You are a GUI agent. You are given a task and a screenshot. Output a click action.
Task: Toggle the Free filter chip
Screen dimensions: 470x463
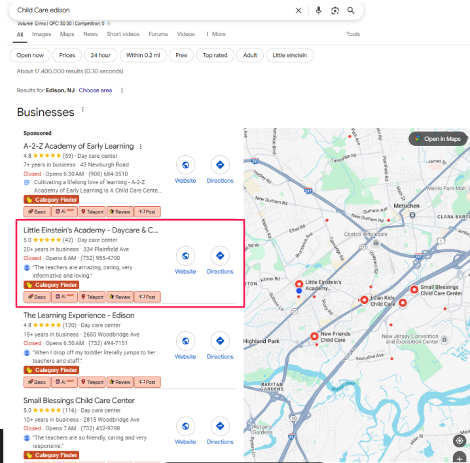181,55
